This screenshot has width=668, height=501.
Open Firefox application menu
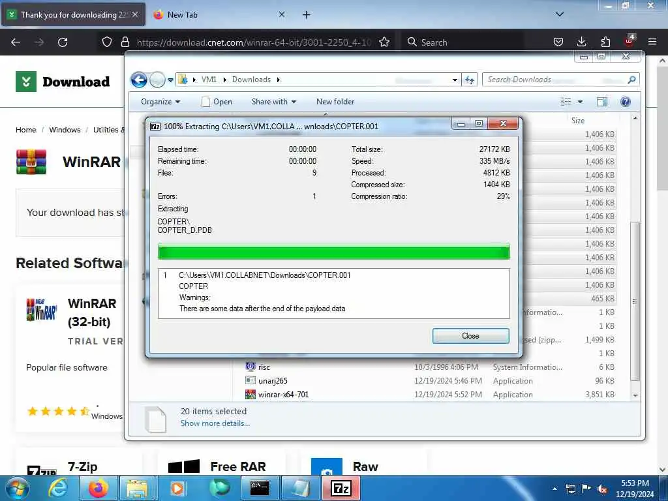(x=652, y=42)
